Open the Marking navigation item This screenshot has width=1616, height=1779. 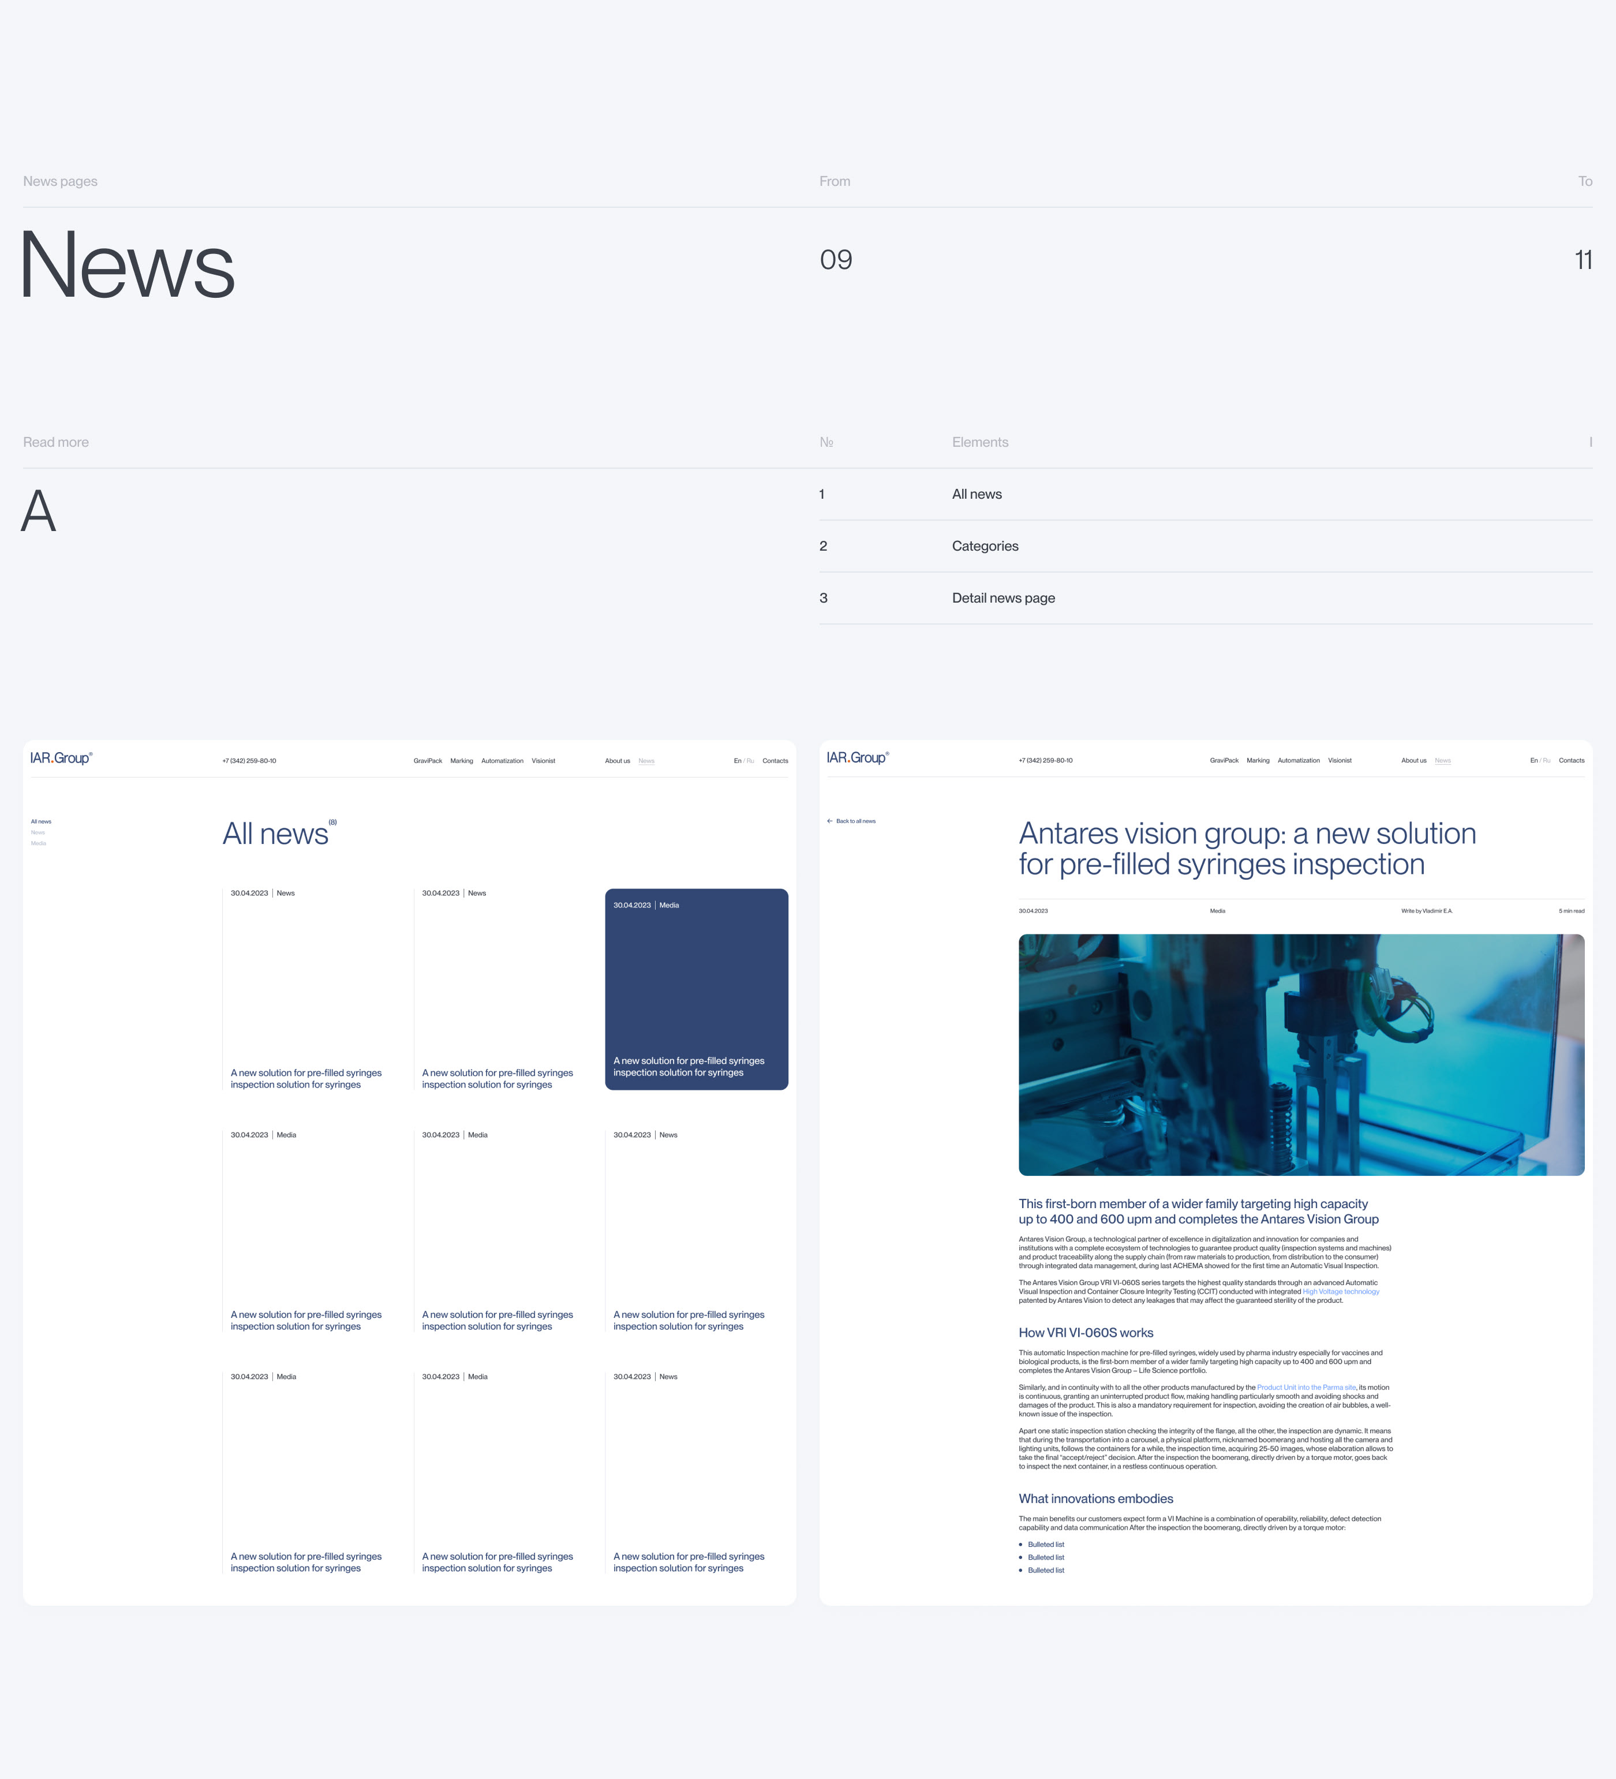(x=461, y=760)
